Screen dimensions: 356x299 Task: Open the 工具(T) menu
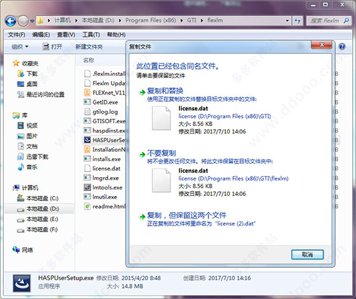[x=91, y=34]
